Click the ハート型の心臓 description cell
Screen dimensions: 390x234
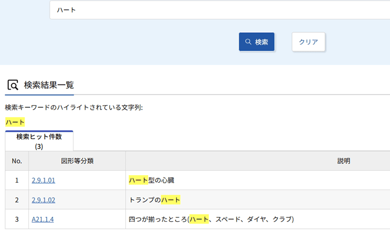point(155,180)
